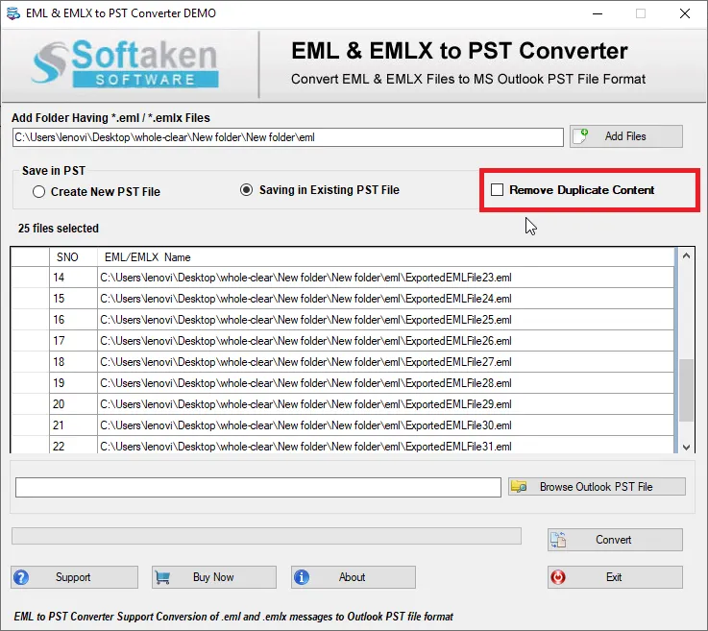The height and width of the screenshot is (631, 708).
Task: Click serial number 14 cell
Action: (x=73, y=278)
